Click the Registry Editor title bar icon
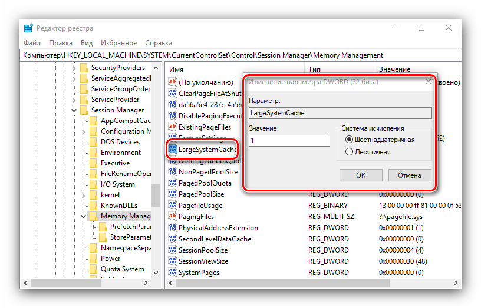This screenshot has width=481, height=308. (x=28, y=28)
